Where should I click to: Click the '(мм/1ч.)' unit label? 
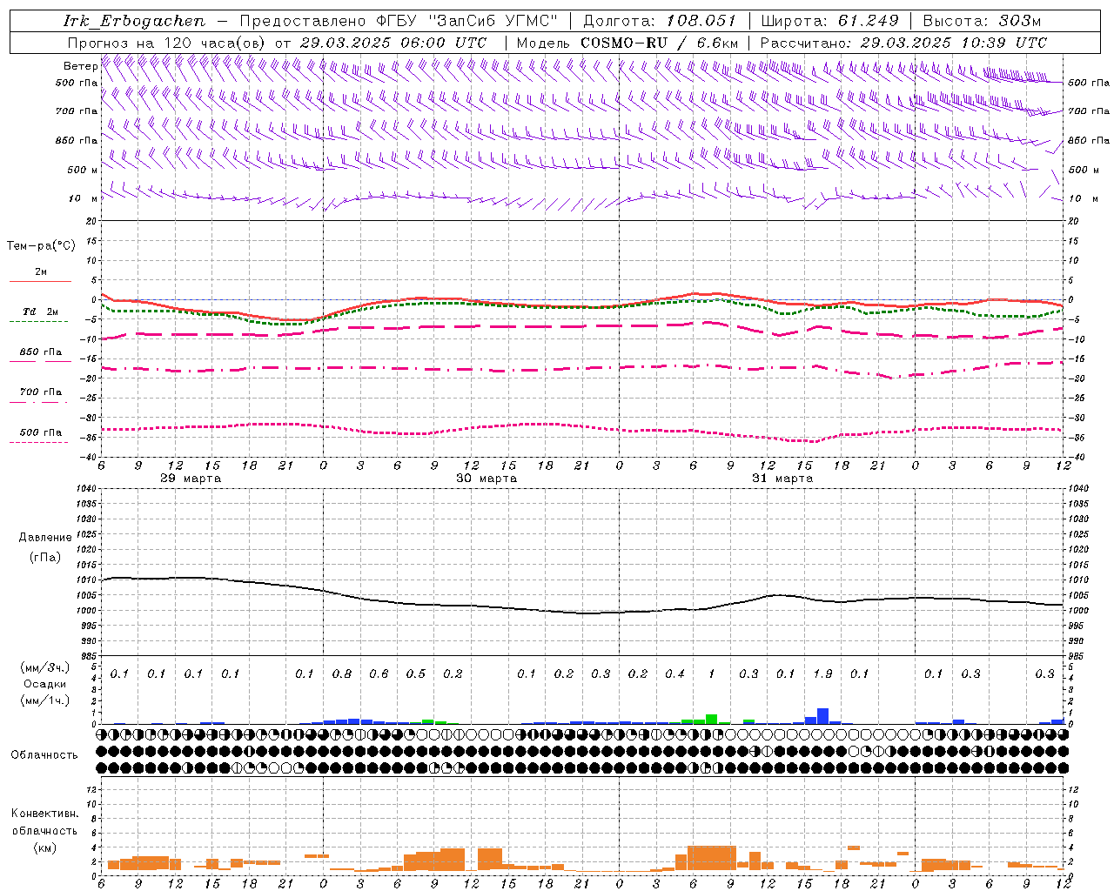(45, 700)
